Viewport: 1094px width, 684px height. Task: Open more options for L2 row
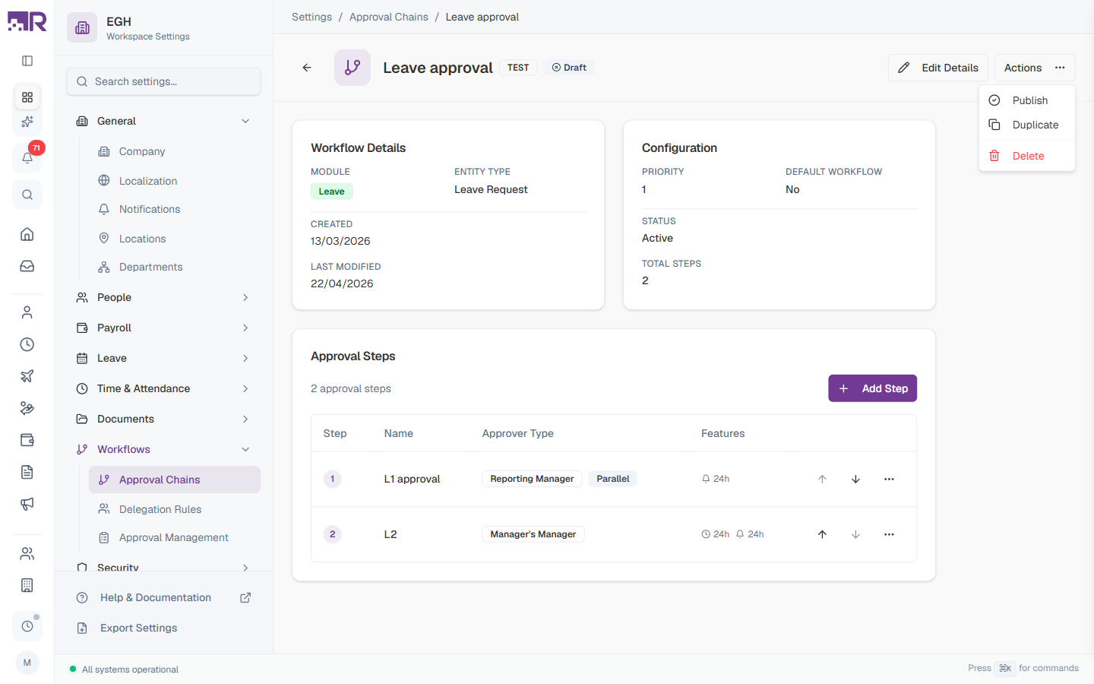coord(889,534)
